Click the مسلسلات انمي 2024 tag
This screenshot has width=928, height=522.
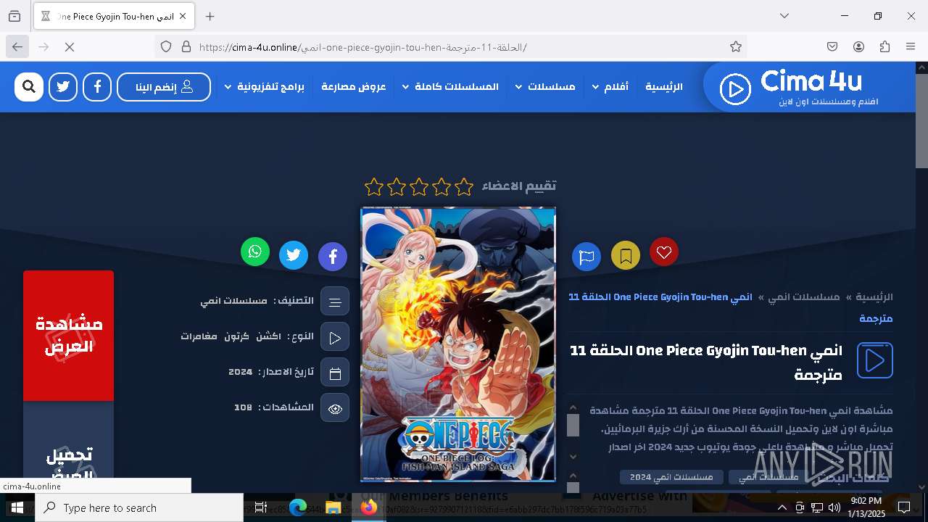point(671,477)
